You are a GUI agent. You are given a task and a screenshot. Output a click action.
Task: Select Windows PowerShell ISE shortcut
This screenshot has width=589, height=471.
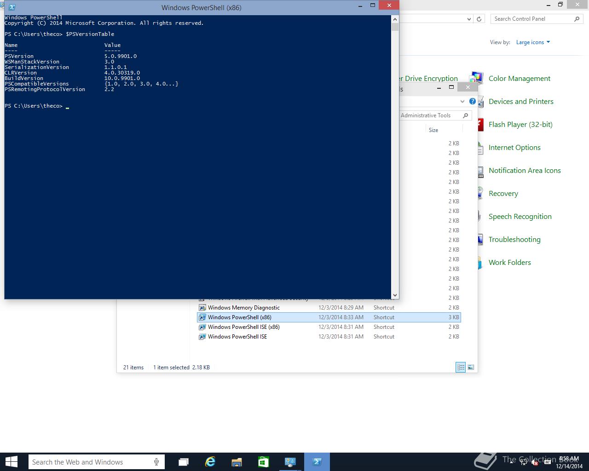[x=329, y=337]
